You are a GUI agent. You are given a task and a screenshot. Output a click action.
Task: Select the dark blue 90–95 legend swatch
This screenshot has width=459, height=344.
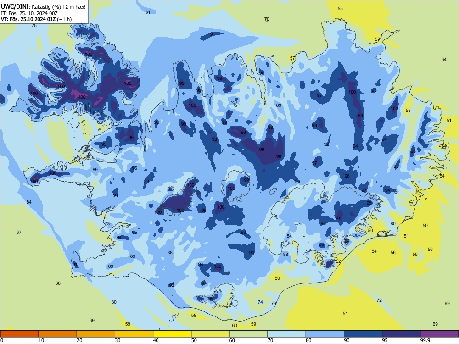coord(363,334)
